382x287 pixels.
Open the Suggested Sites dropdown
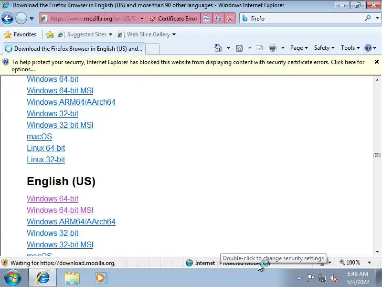[85, 34]
